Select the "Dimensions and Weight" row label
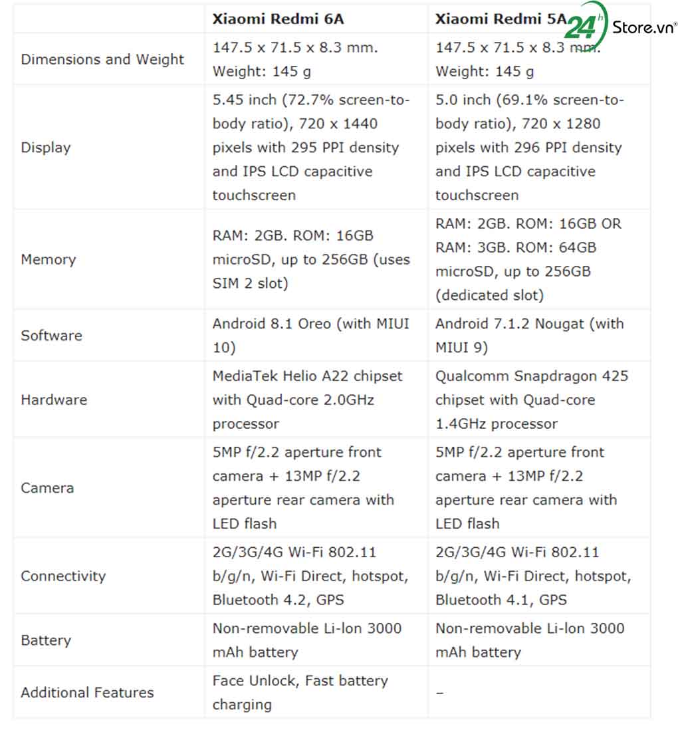 click(102, 59)
